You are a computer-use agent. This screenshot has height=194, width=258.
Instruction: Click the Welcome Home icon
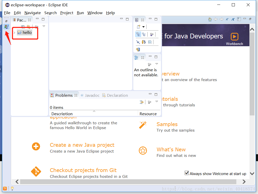[x=210, y=19]
